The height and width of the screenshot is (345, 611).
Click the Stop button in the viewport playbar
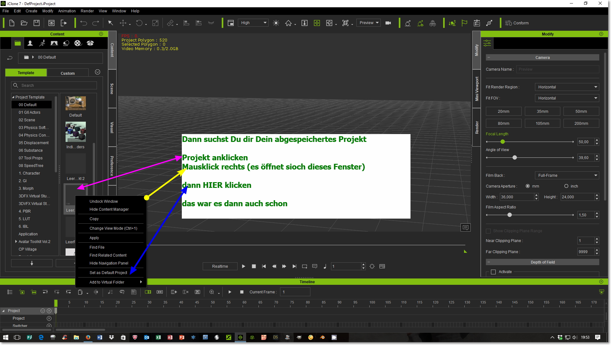point(254,266)
